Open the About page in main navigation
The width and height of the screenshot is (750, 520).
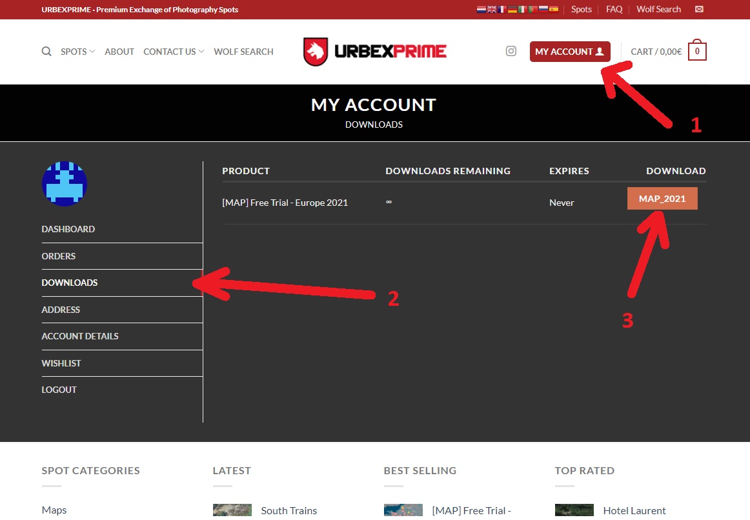click(119, 52)
